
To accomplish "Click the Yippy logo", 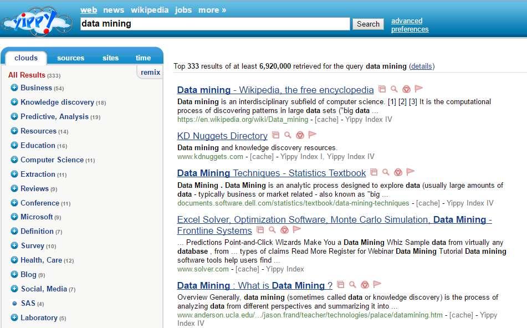I will point(37,21).
